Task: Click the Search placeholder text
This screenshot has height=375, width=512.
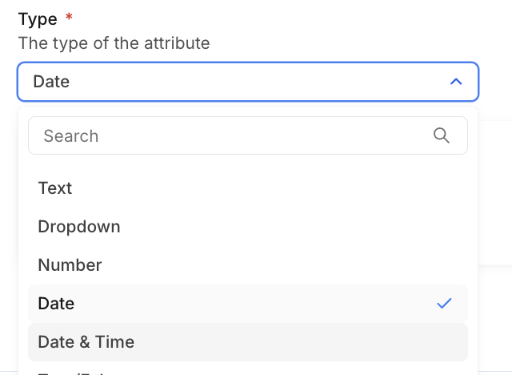Action: coord(71,136)
